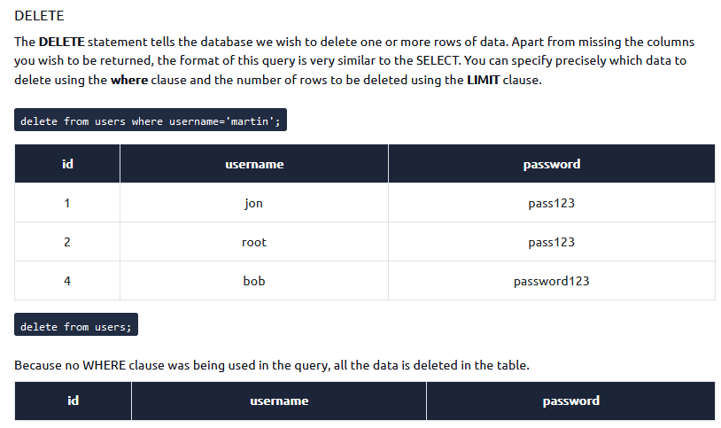Click the id header in the empty table

pos(74,401)
